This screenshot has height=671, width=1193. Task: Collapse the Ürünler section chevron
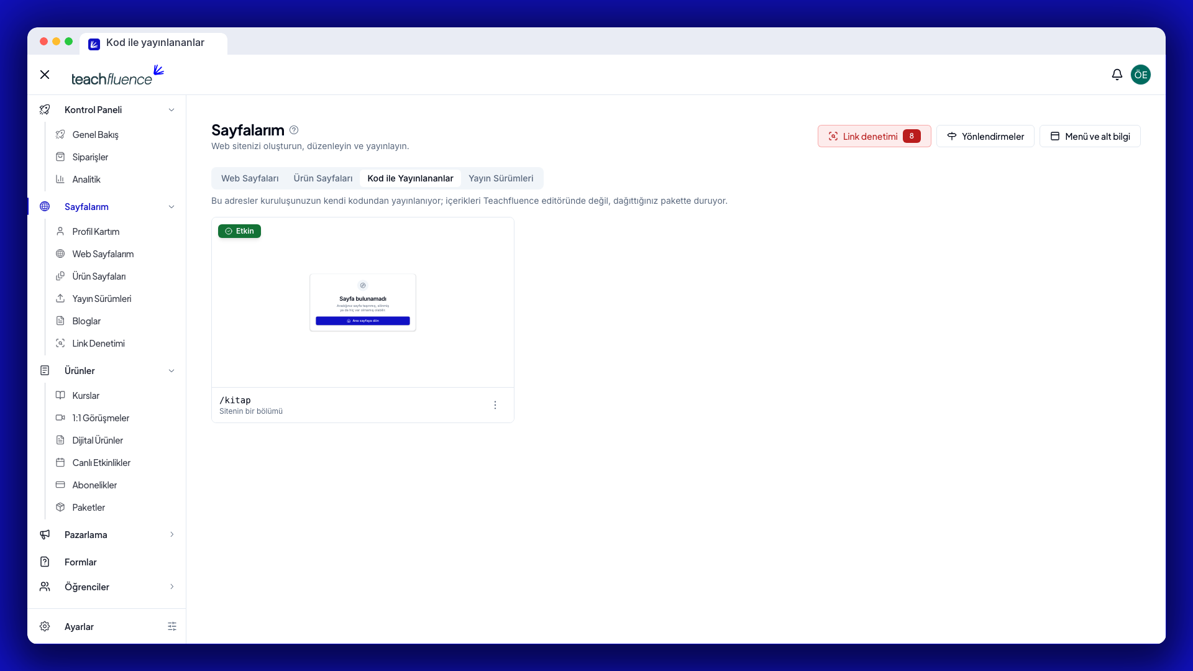[x=171, y=371]
